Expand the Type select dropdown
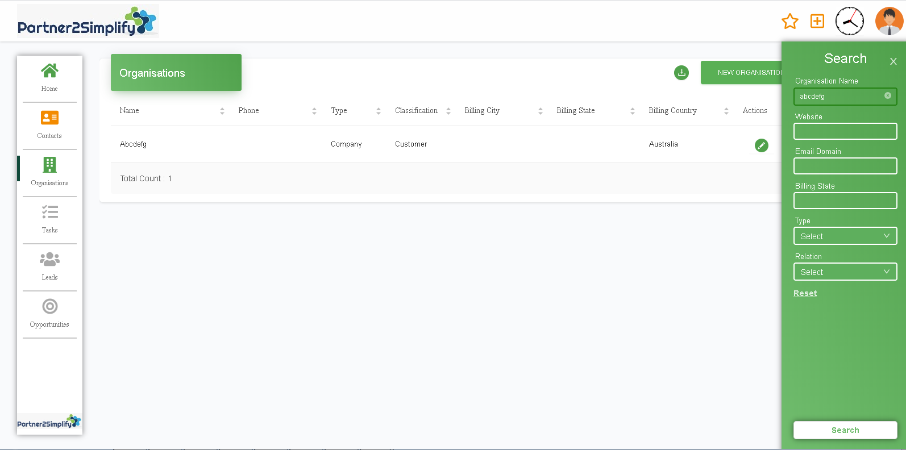906x450 pixels. [x=845, y=236]
